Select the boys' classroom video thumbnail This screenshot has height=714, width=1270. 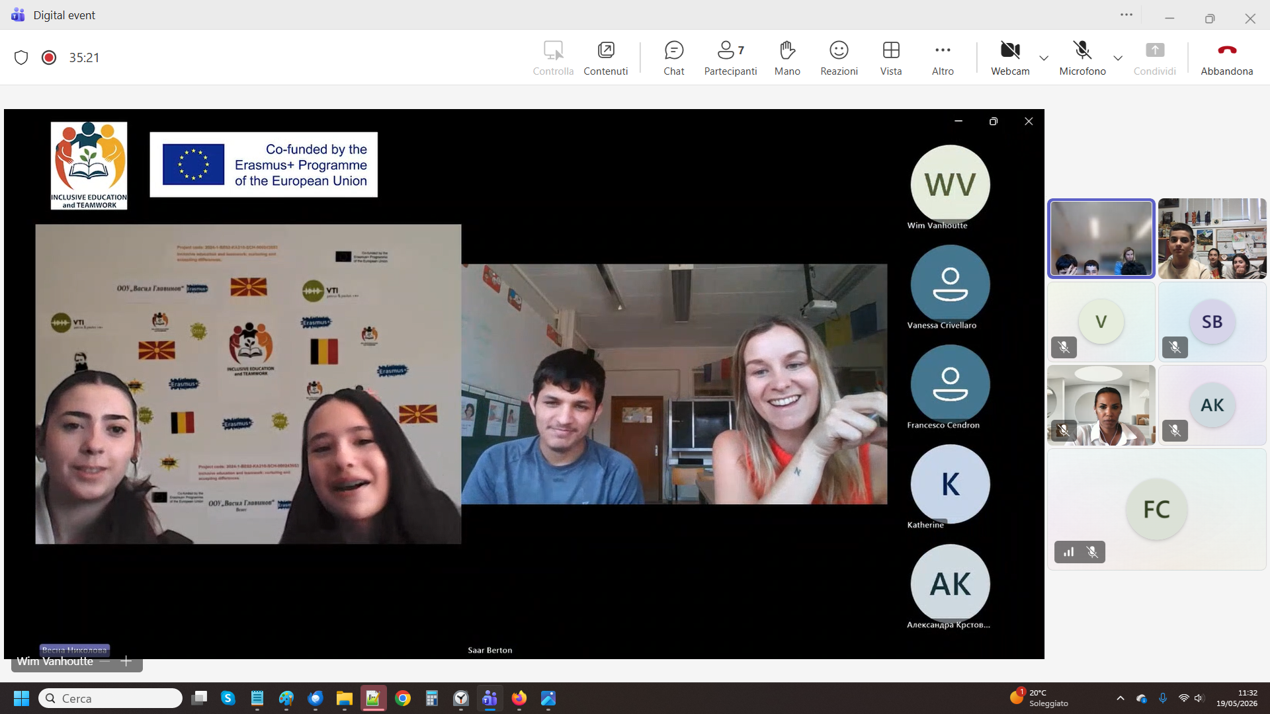[x=1212, y=239]
